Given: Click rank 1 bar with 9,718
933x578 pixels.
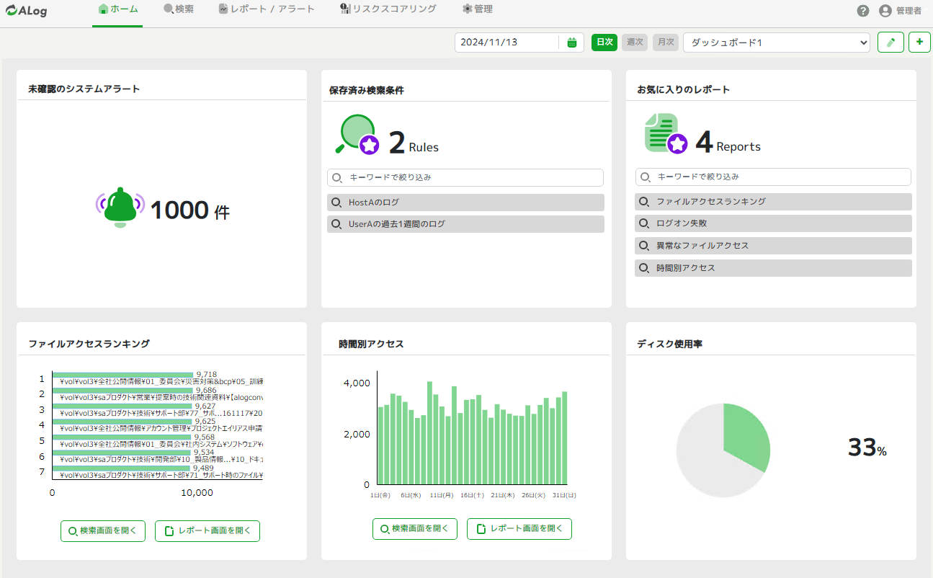Looking at the screenshot, I should click(x=124, y=375).
